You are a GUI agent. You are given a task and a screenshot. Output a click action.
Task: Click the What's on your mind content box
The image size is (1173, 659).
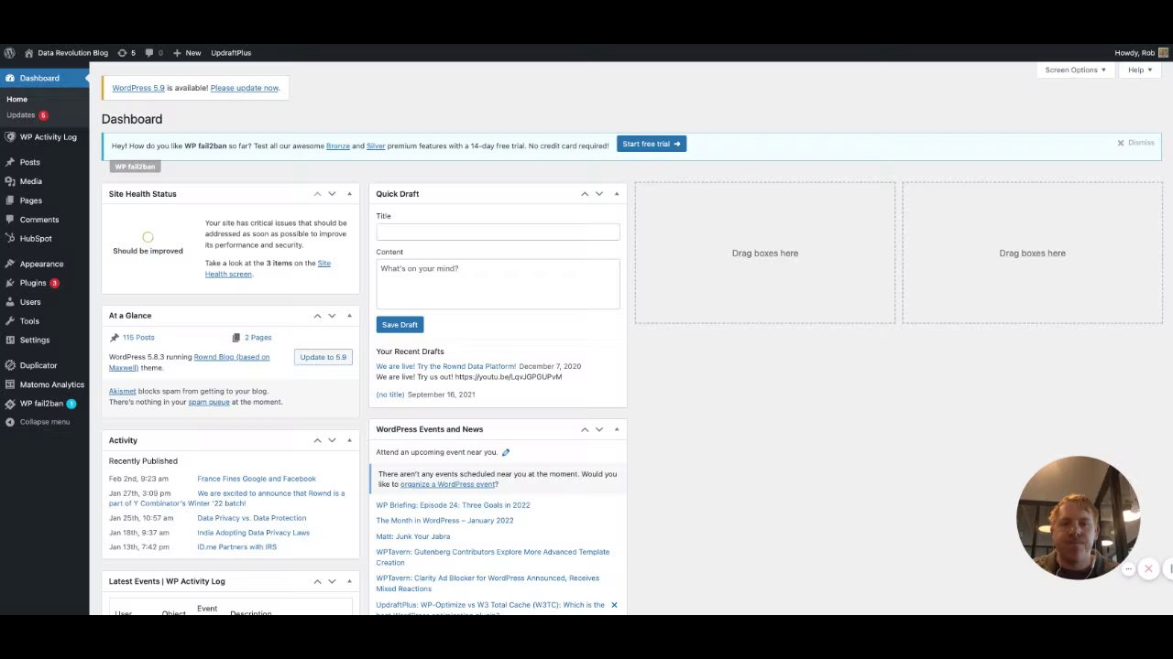(498, 284)
